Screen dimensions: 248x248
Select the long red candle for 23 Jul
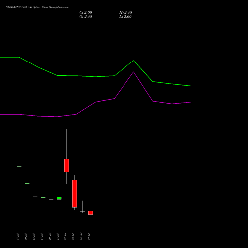(74, 193)
